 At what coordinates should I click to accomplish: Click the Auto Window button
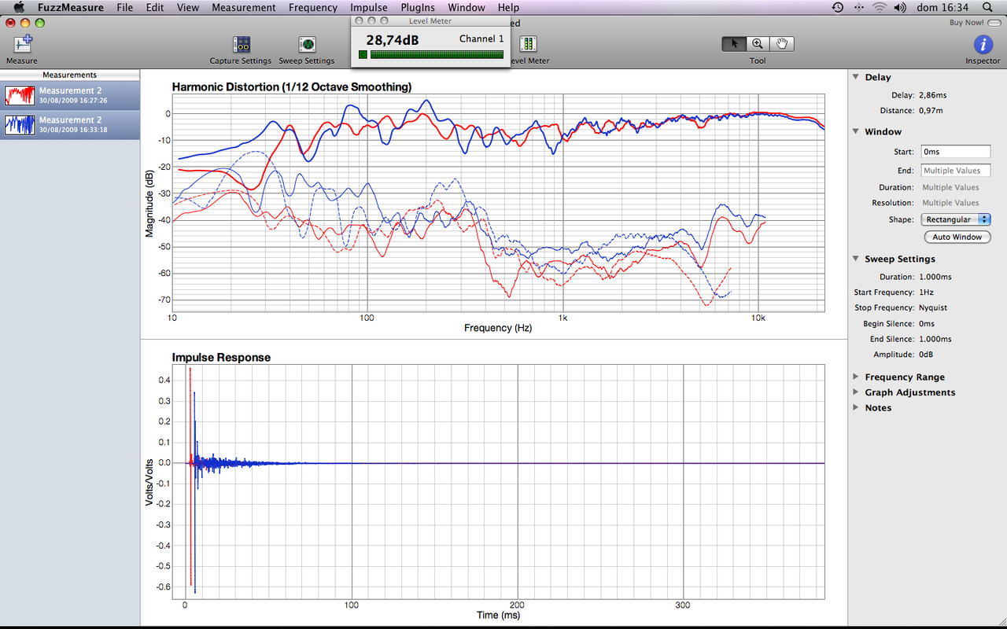957,237
